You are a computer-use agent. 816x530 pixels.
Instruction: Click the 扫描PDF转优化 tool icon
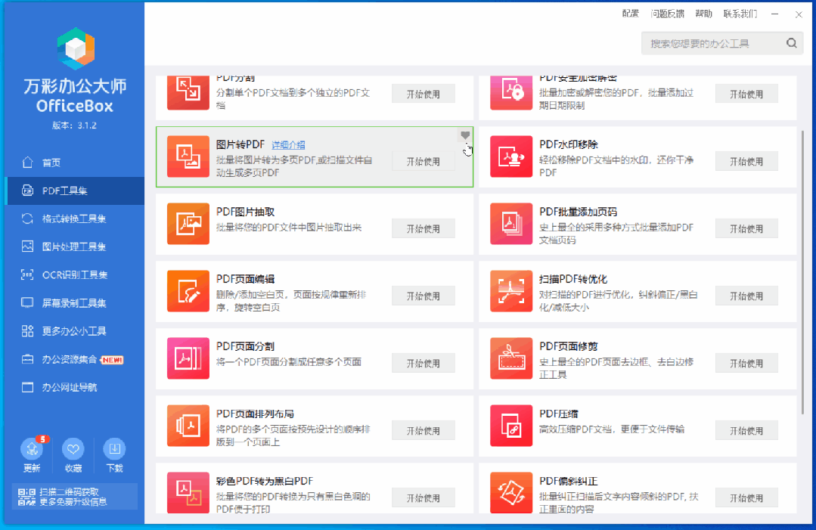[511, 291]
